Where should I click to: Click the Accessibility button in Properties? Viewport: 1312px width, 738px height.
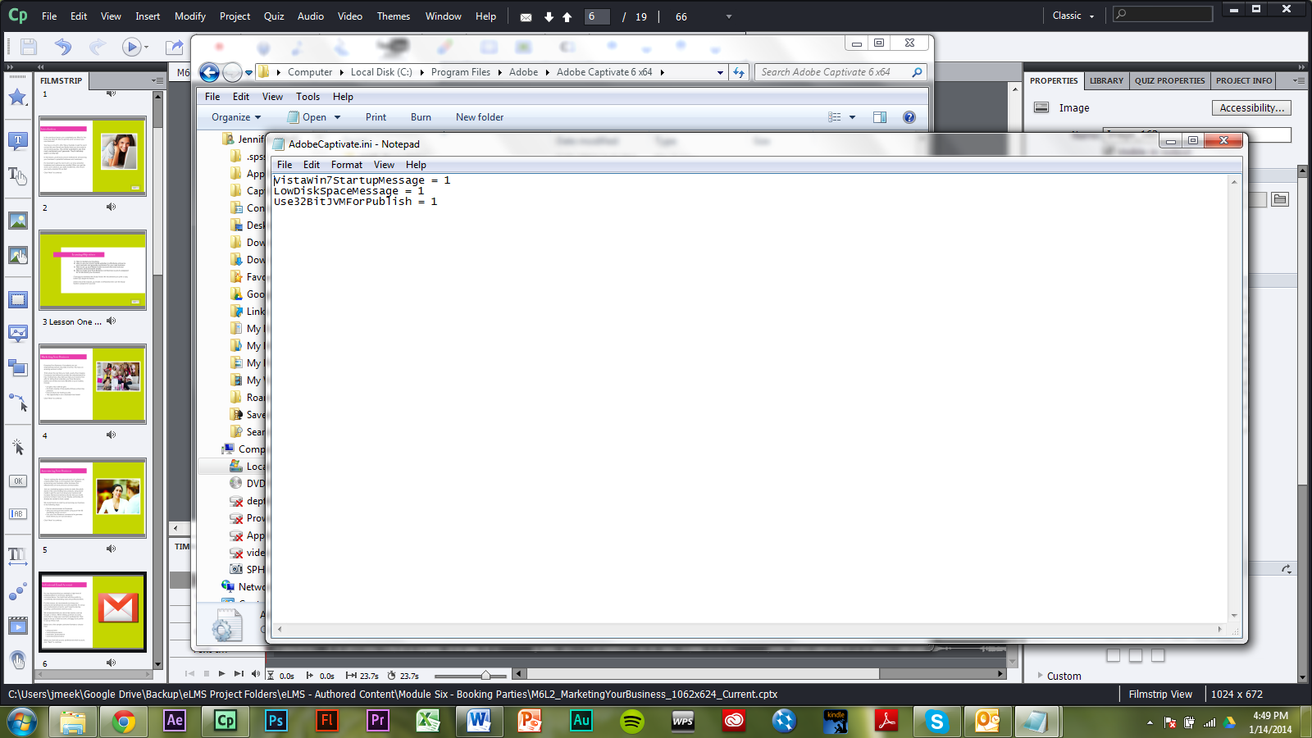[x=1251, y=107]
